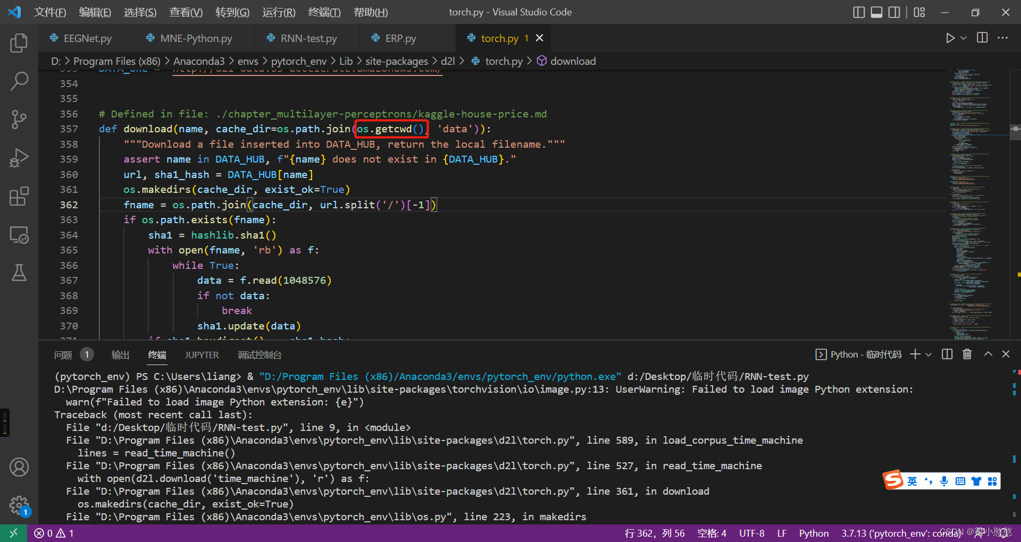Toggle the primary side bar layout icon
Image resolution: width=1021 pixels, height=542 pixels.
859,12
